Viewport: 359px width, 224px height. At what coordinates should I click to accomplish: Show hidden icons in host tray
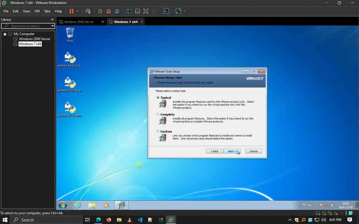pyautogui.click(x=290, y=220)
